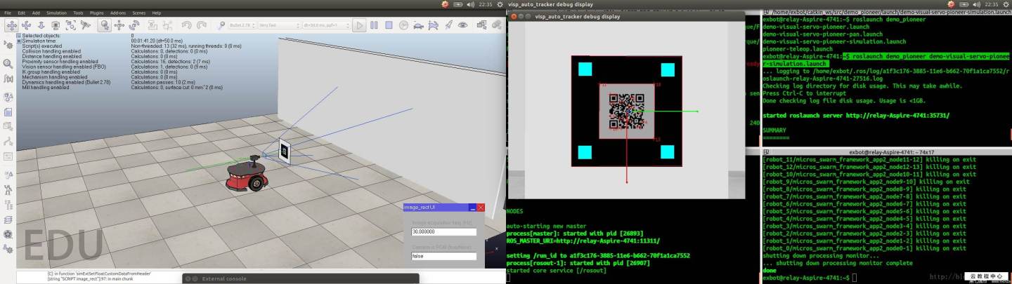
Task: Click the camera angle tool icon
Action: (x=56, y=25)
